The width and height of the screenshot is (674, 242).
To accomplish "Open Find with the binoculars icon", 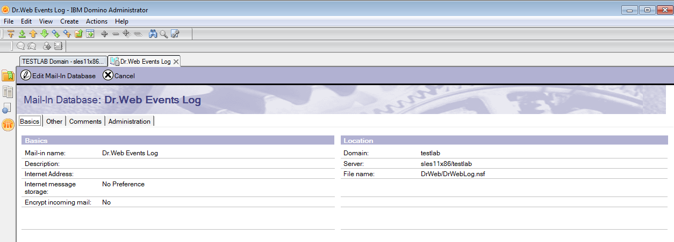I will pos(153,34).
